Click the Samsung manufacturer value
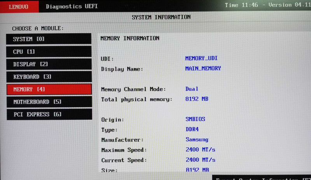Viewport: 311px width, 180px height. [197, 140]
